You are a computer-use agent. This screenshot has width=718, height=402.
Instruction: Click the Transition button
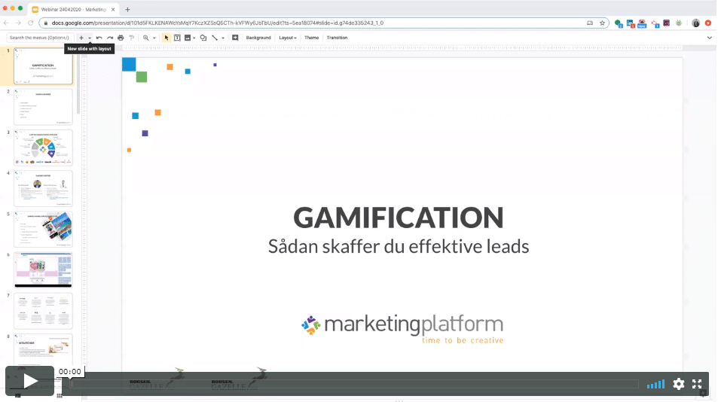[337, 38]
